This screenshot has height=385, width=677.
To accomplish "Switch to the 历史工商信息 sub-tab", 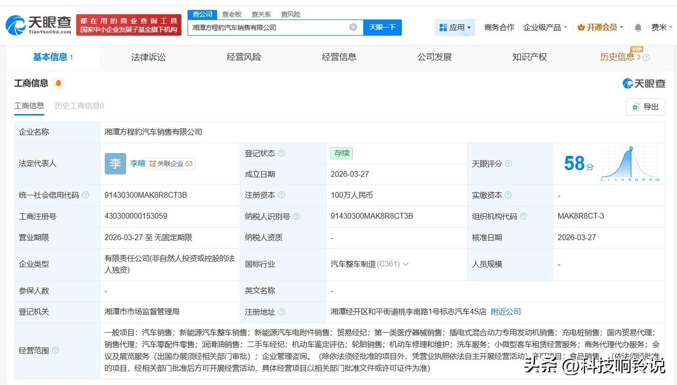I will (x=79, y=106).
